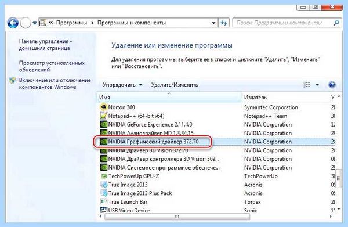Click vertical scrollbar up arrow
The width and height of the screenshot is (348, 227).
click(339, 96)
